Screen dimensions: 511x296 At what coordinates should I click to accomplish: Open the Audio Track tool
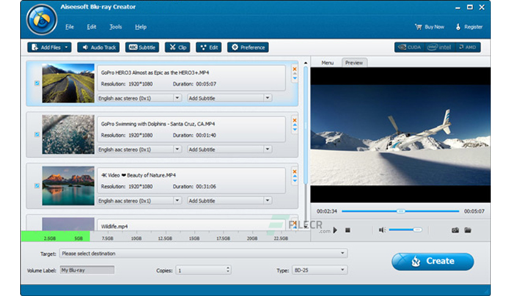coord(98,47)
